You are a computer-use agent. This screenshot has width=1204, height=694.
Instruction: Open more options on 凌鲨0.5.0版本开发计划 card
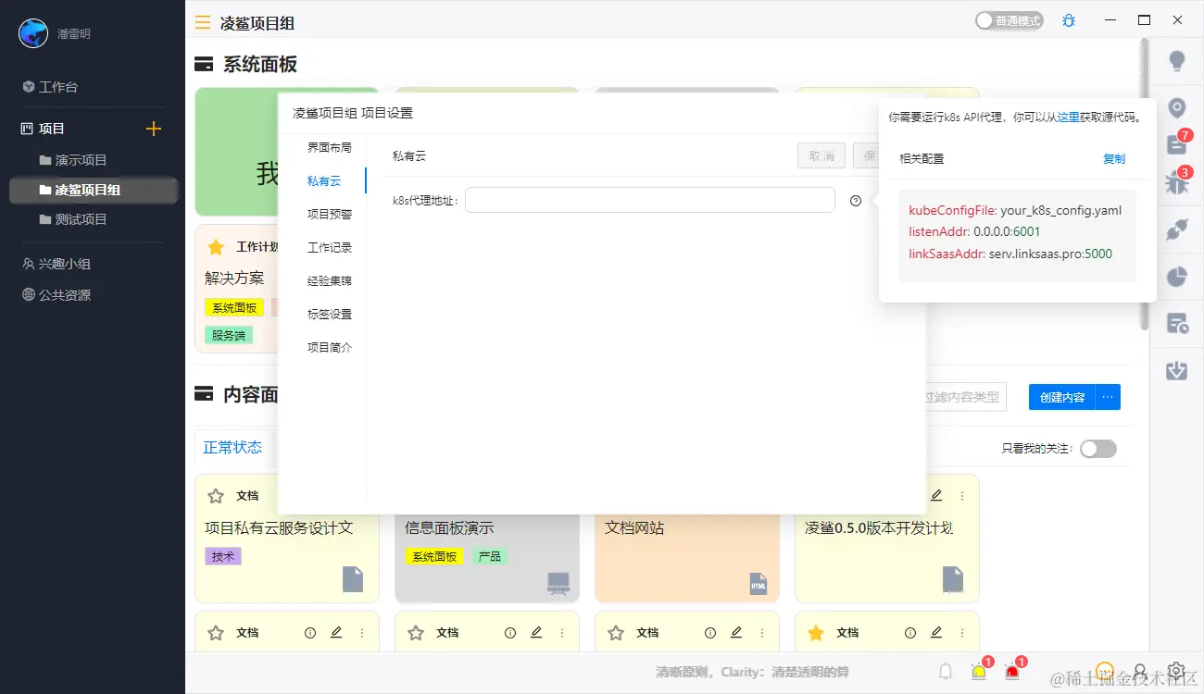tap(962, 496)
